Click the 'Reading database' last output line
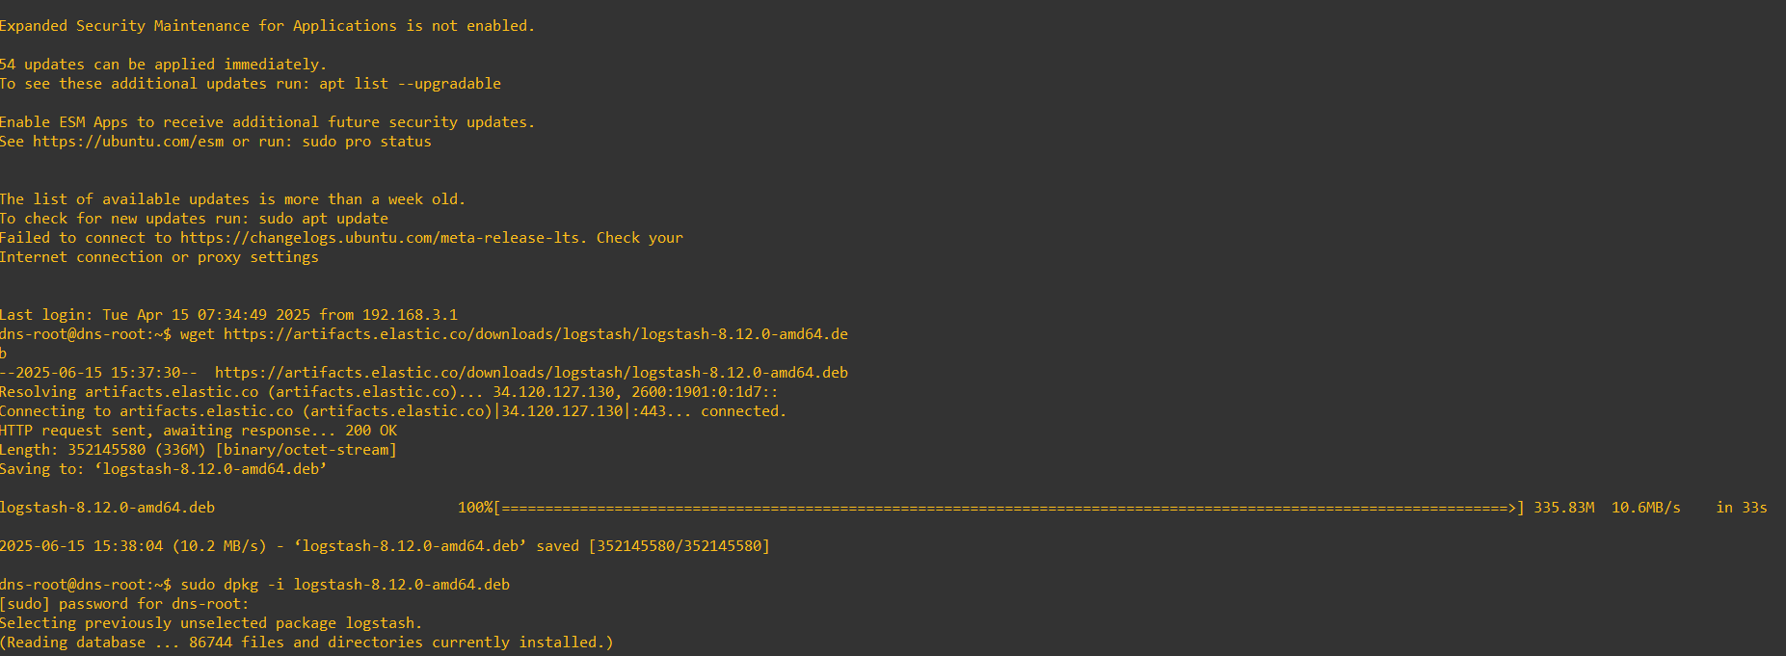The width and height of the screenshot is (1786, 656). point(307,643)
